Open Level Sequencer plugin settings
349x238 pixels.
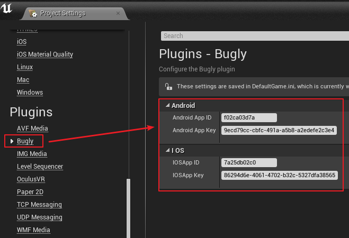point(40,167)
